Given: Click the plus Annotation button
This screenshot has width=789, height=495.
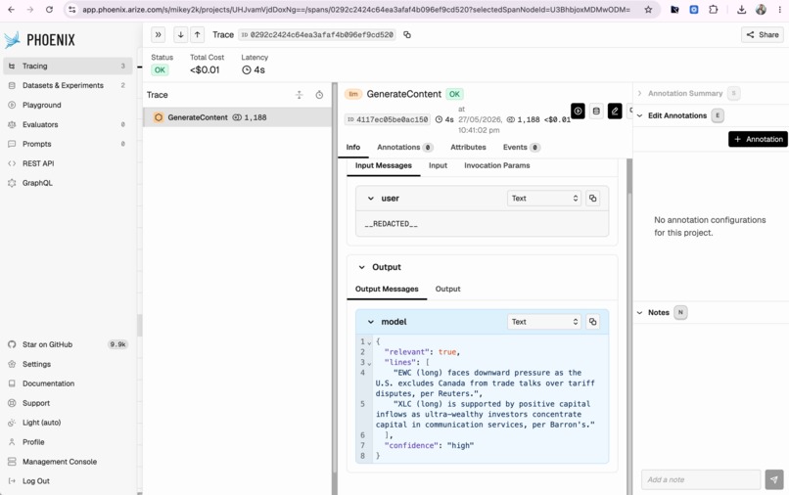Looking at the screenshot, I should 758,139.
